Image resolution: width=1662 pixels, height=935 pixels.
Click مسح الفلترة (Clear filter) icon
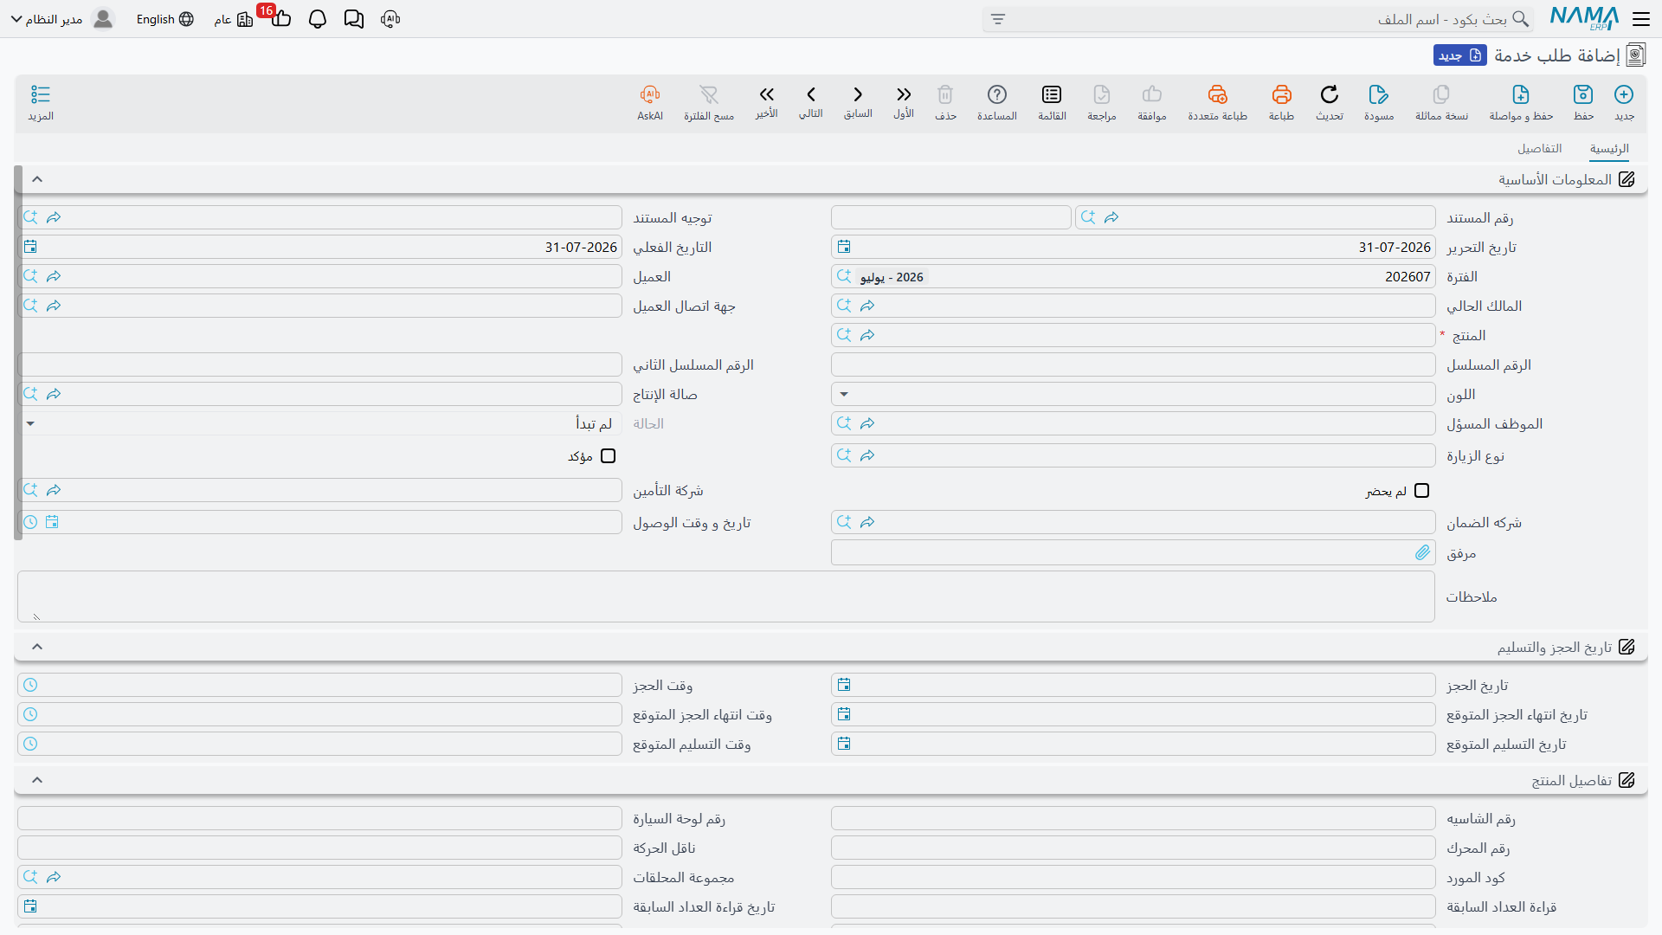tap(709, 94)
